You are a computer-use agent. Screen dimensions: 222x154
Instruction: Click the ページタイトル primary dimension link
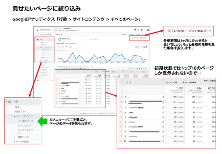74,66
